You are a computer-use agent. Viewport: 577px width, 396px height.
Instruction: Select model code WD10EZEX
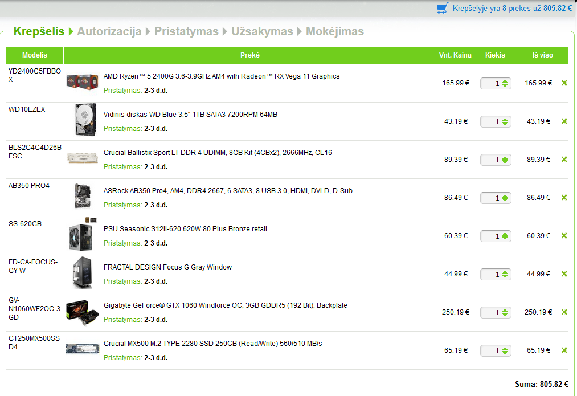pos(27,109)
